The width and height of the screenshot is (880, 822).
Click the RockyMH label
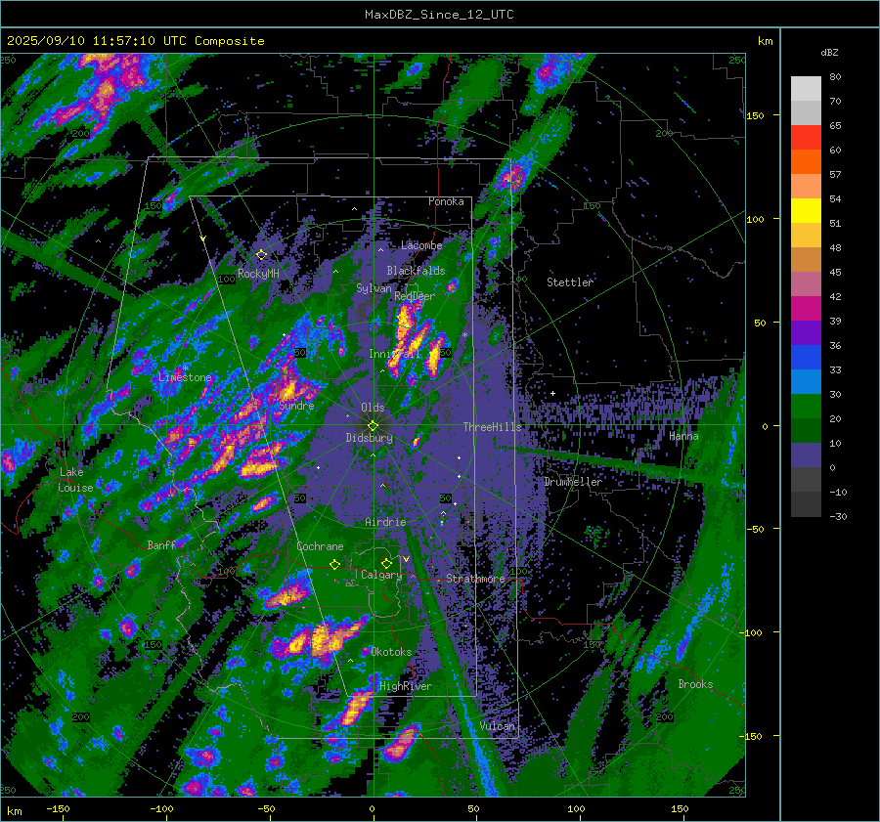click(x=259, y=274)
